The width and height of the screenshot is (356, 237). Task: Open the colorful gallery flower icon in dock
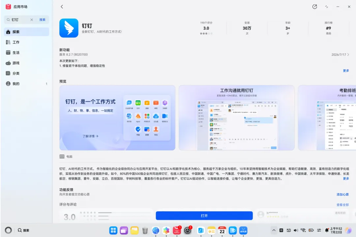tap(166, 231)
